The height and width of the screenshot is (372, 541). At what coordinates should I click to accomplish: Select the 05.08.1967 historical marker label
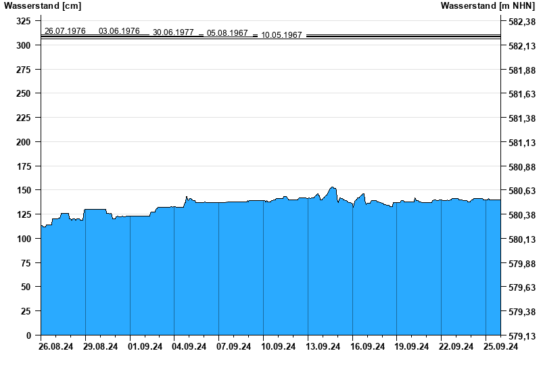(x=227, y=33)
